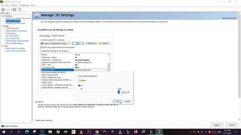
Task: Open VLC media player from taskbar
Action: (x=81, y=132)
